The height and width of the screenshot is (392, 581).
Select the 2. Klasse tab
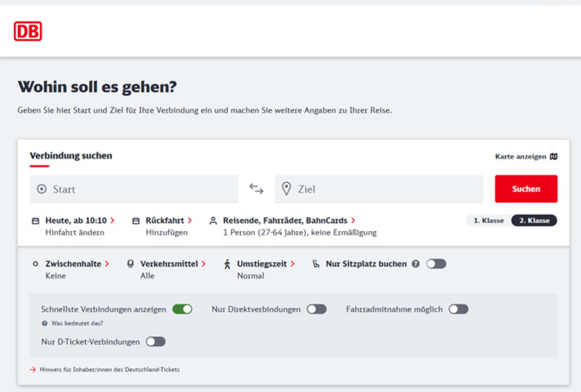click(x=535, y=220)
